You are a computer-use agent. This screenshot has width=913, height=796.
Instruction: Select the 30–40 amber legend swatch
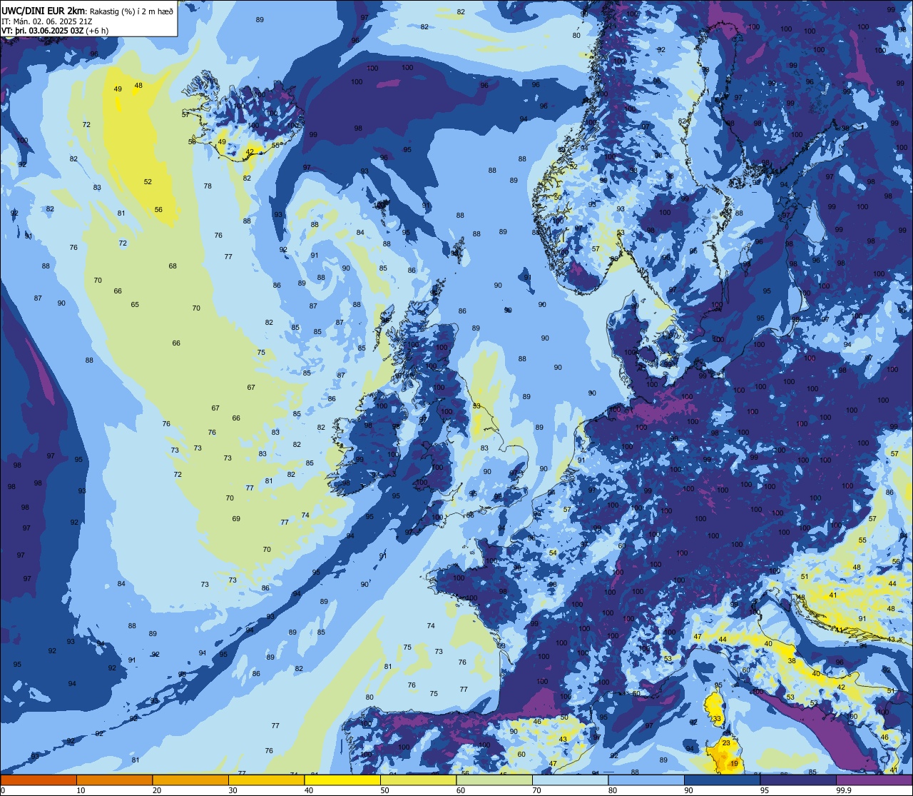pyautogui.click(x=266, y=780)
